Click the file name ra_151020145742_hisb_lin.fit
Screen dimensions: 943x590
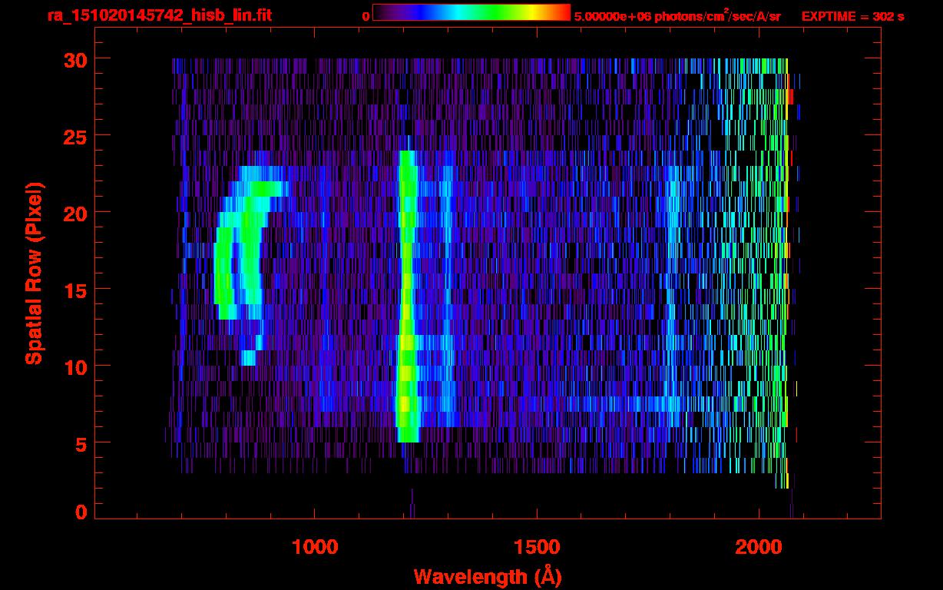pos(159,15)
